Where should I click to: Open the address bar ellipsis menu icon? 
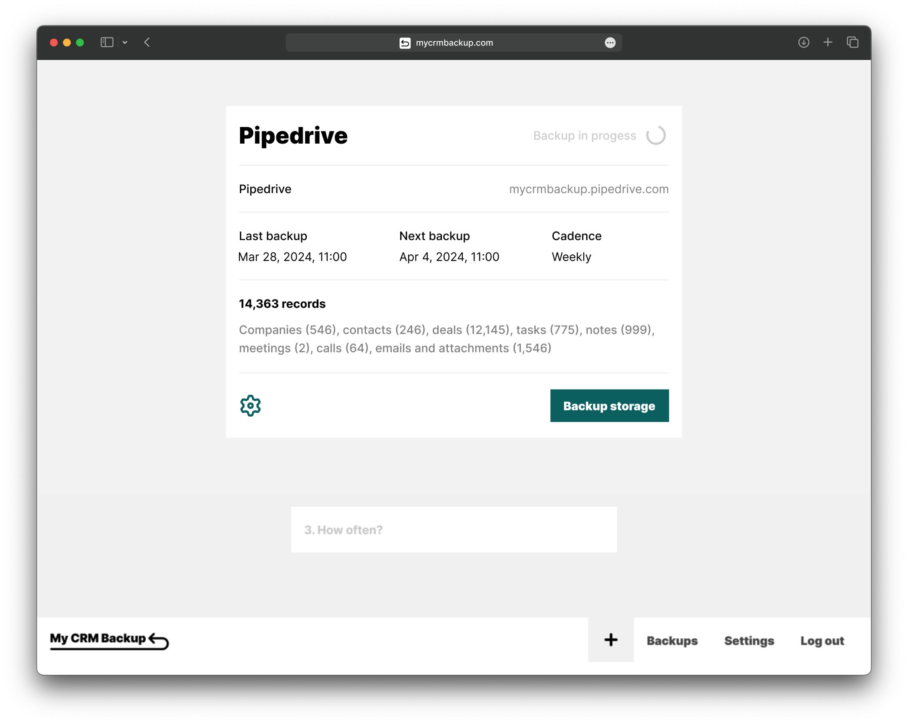point(610,43)
